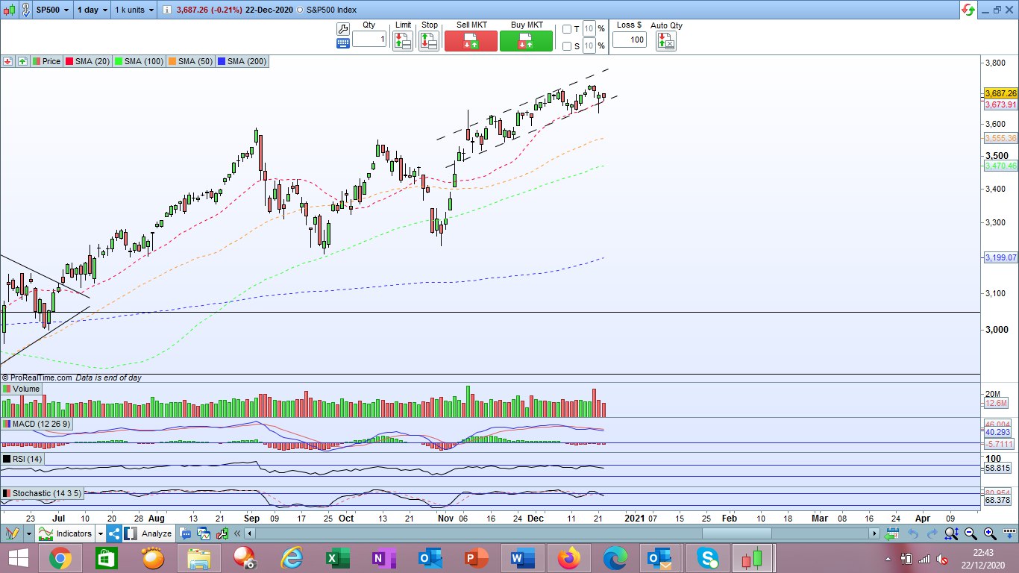
Task: Click the share icon beside Indicators
Action: pos(114,533)
